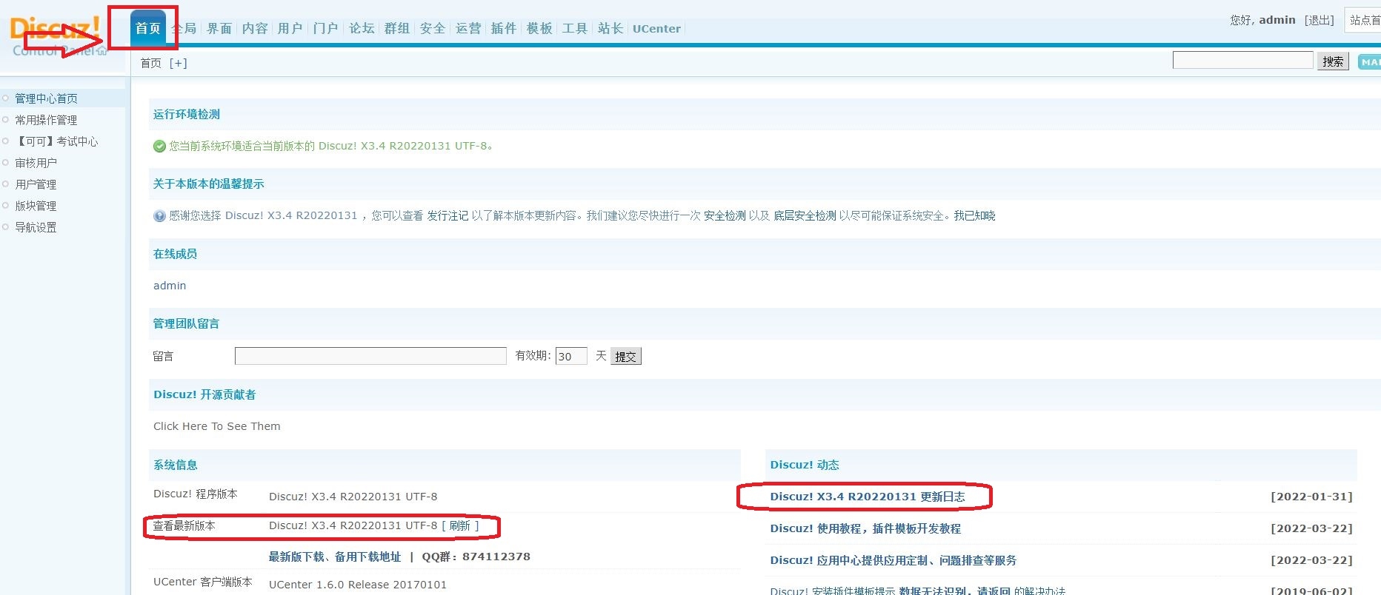The height and width of the screenshot is (595, 1381).
Task: Click the 运行环境检测 section header
Action: pyautogui.click(x=187, y=114)
